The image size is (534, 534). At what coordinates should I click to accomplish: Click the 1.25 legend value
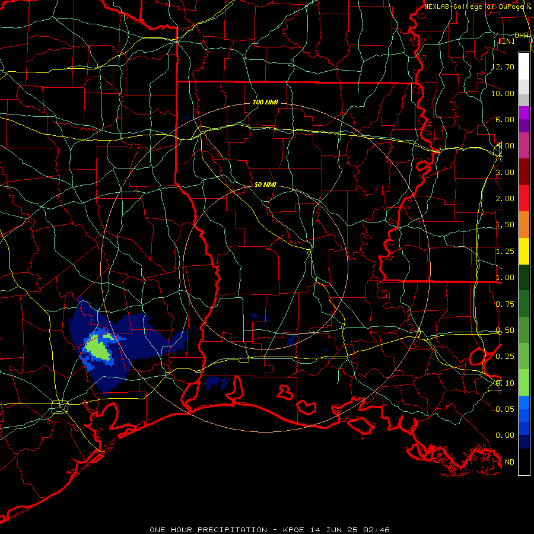[x=505, y=252]
